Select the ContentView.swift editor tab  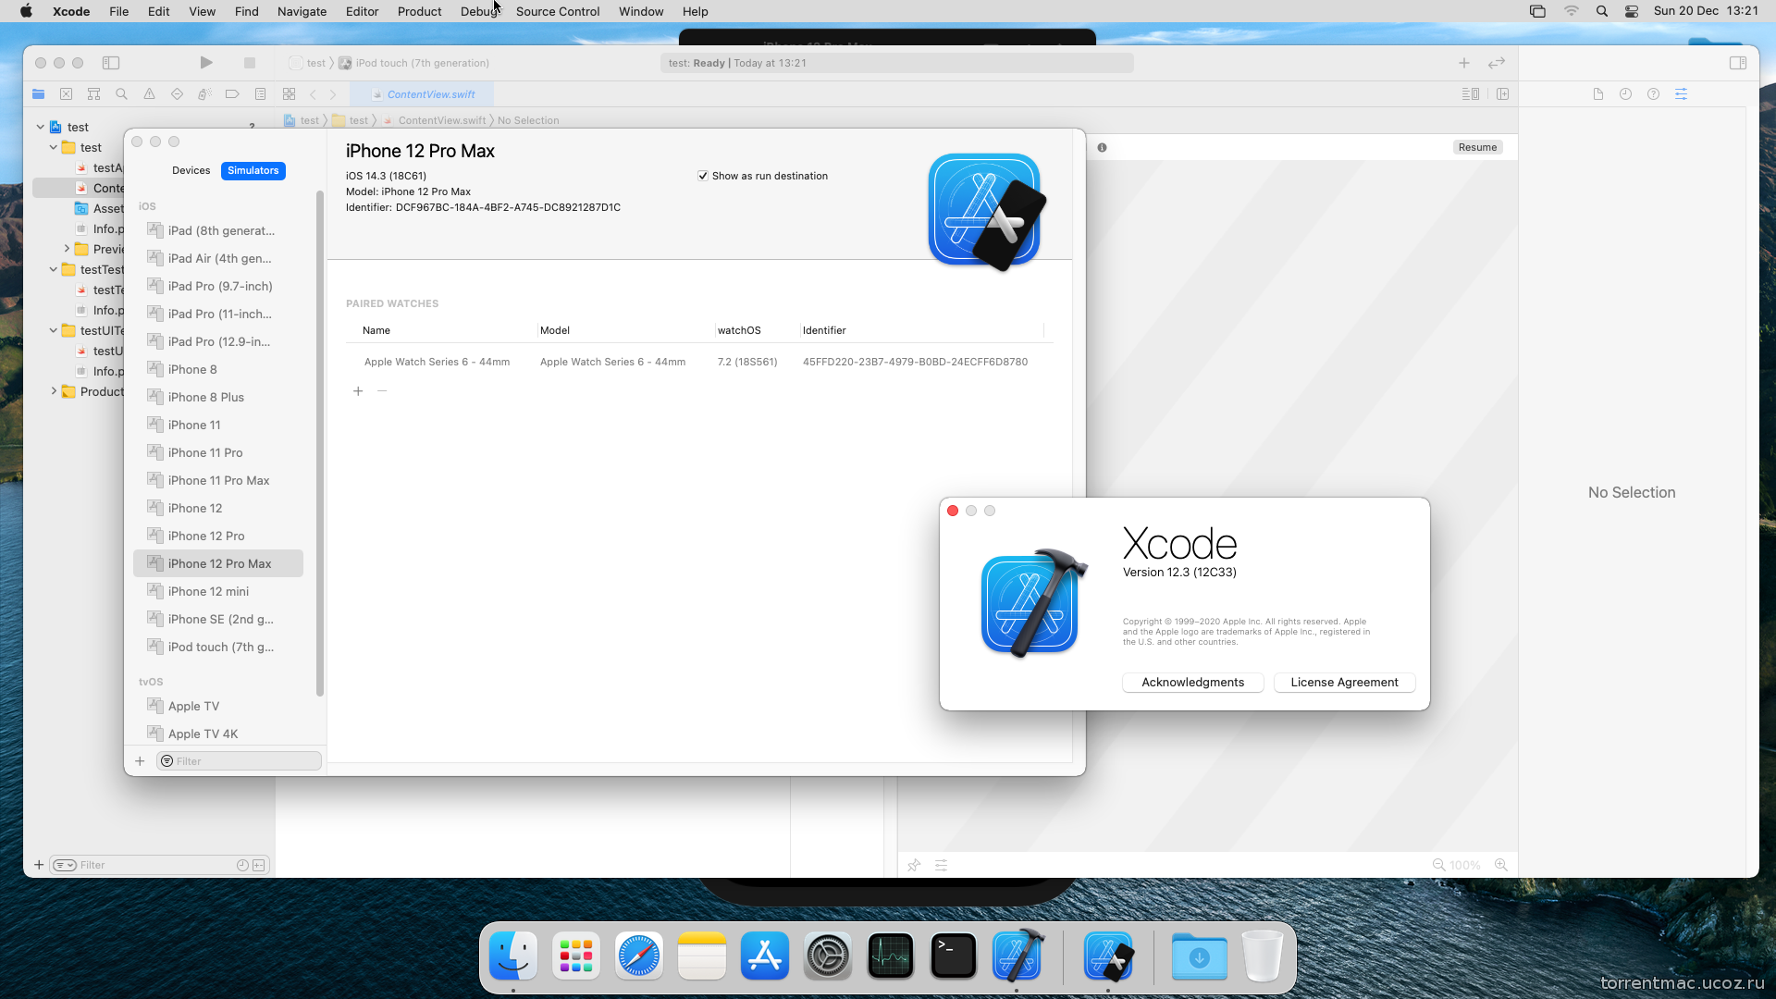click(x=423, y=94)
